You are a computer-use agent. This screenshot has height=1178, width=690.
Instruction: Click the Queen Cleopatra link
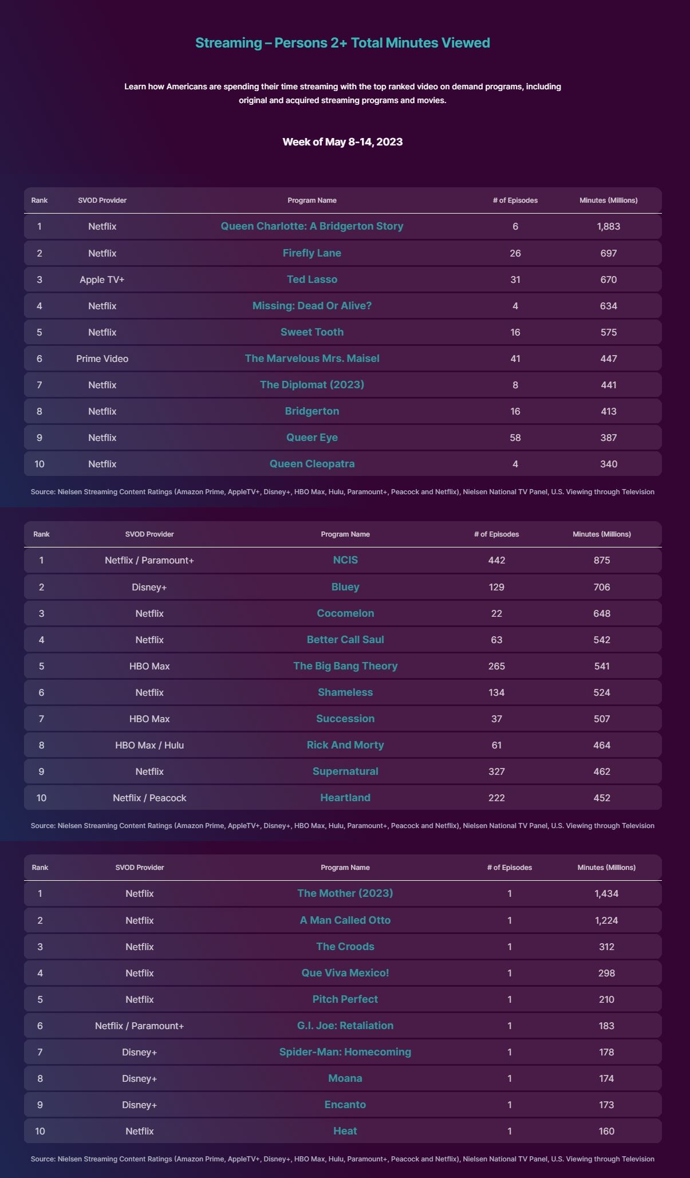312,464
